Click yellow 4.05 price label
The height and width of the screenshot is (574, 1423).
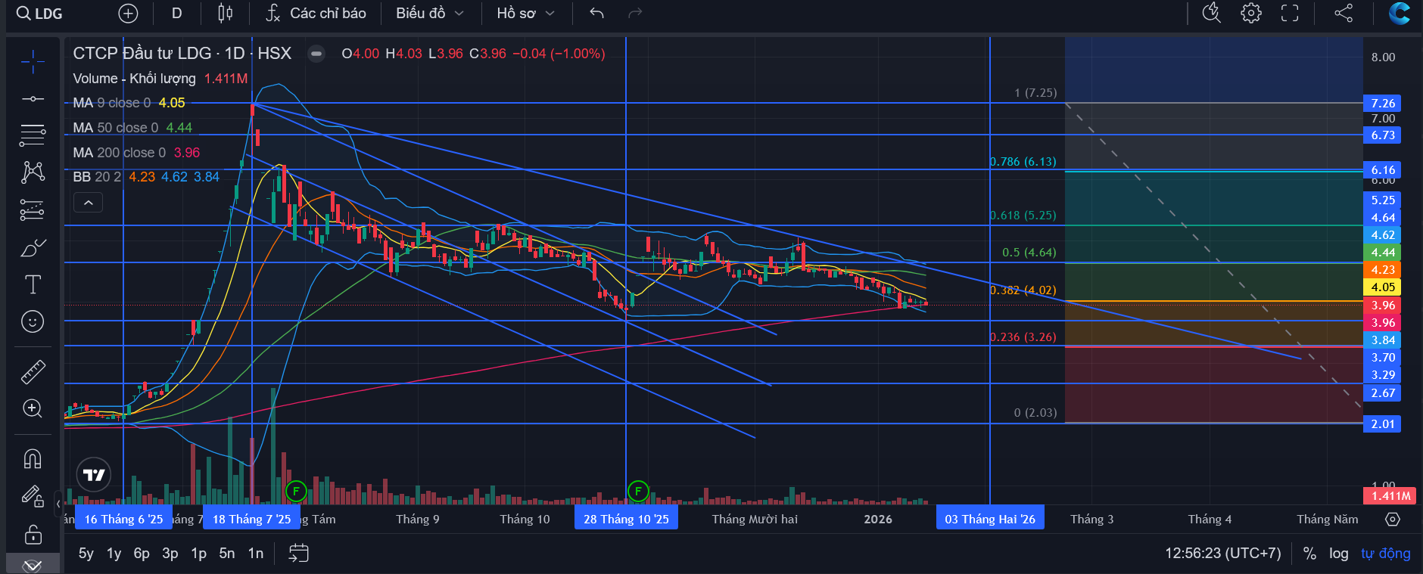pos(1382,287)
